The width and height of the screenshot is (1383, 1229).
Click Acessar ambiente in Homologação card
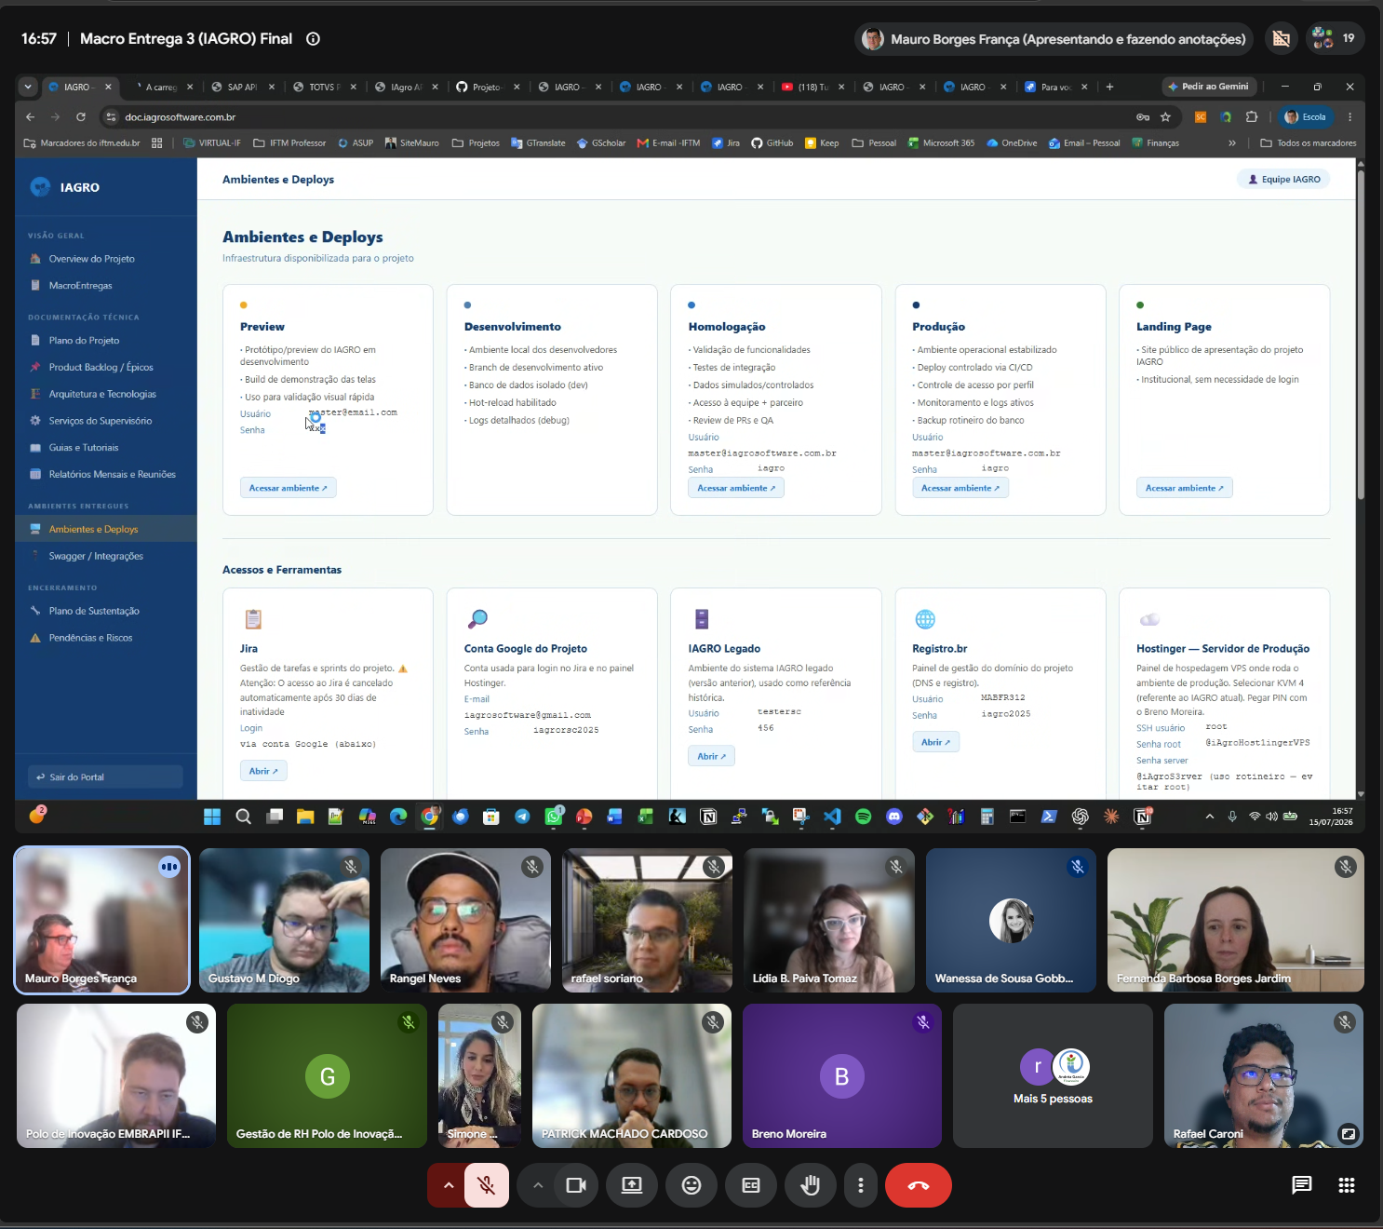(x=736, y=488)
